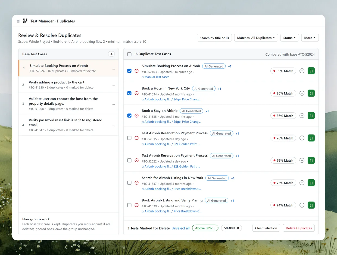Open the Manual Test cases folder link

(155, 77)
